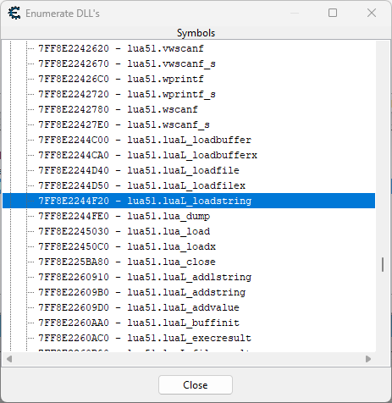The height and width of the screenshot is (403, 392).
Task: Close the window with the X button
Action: tap(372, 13)
